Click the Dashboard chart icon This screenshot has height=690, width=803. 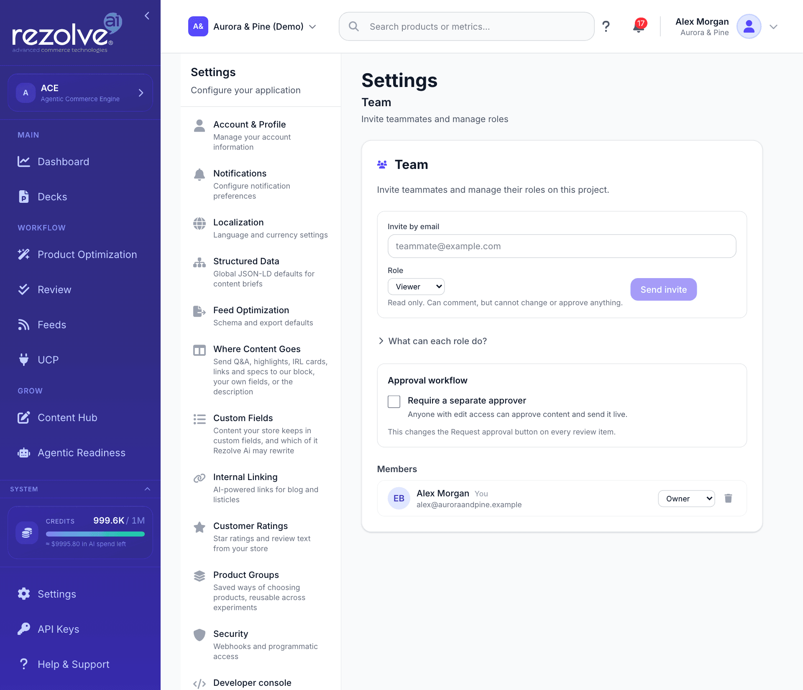coord(24,161)
